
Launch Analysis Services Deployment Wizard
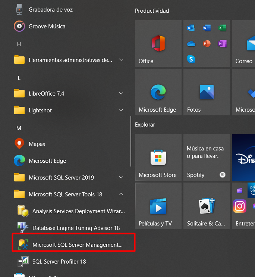tap(78, 211)
